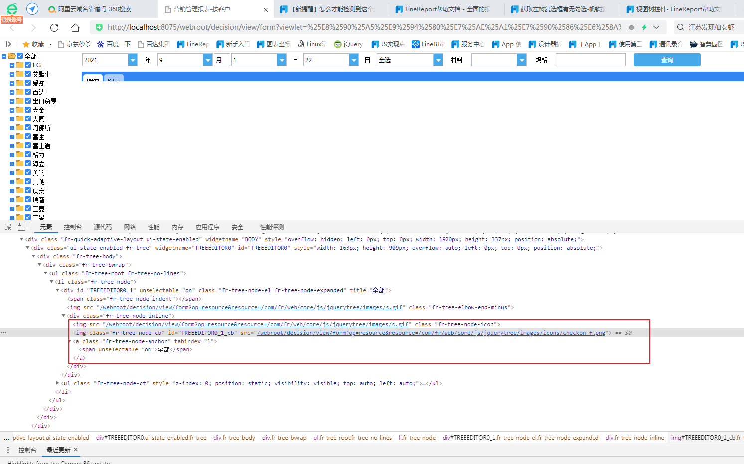Open the year 2021 dropdown arrow
Screen dimensions: 744x464
[x=133, y=60]
